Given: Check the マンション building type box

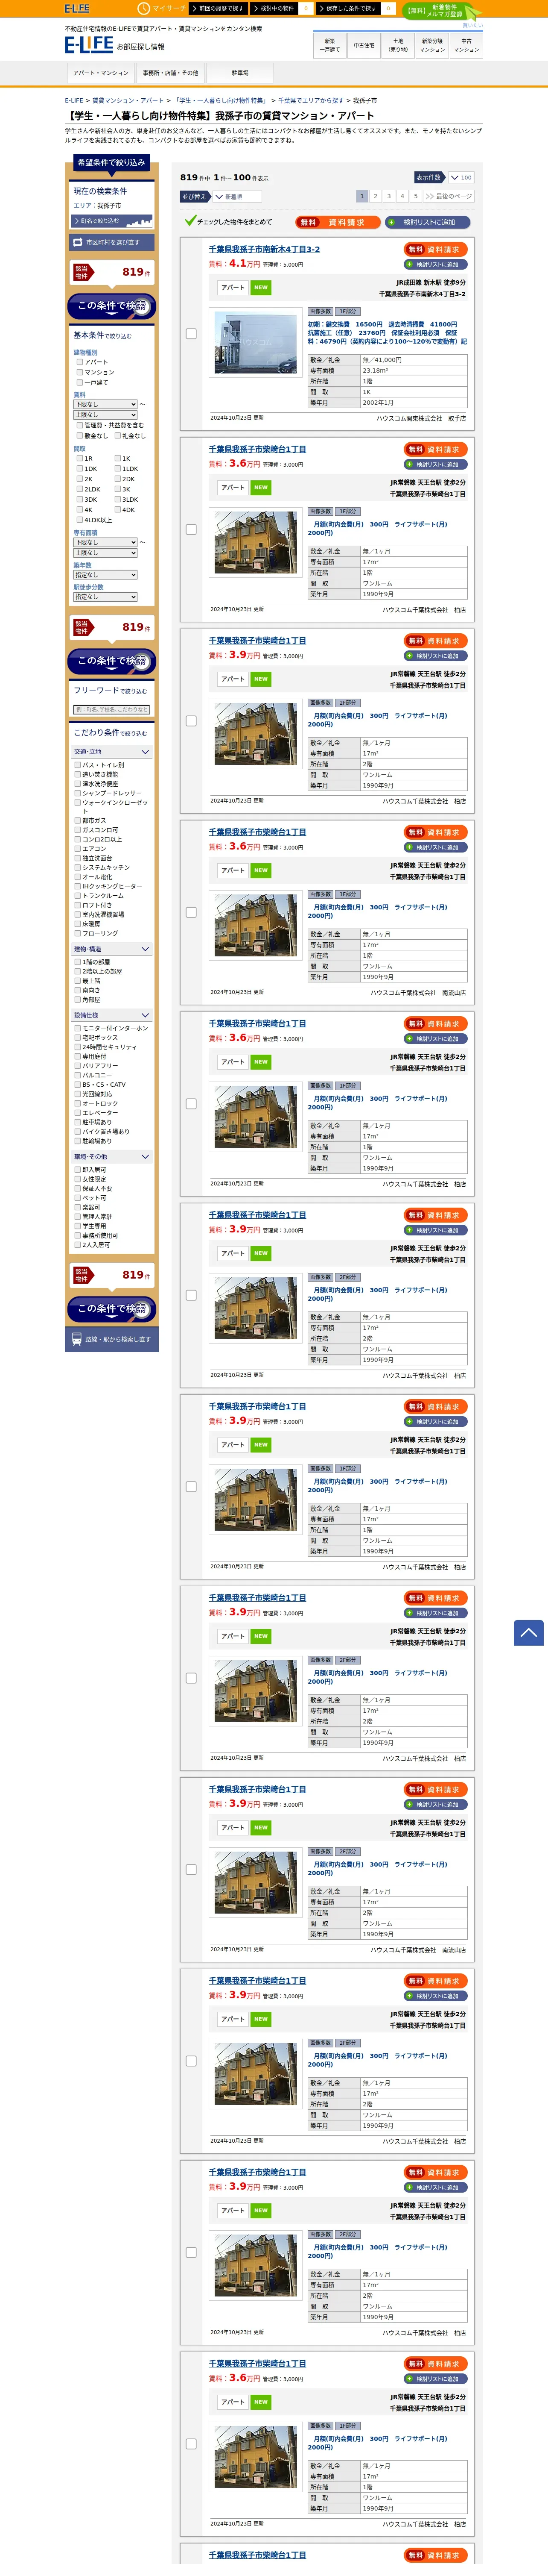Looking at the screenshot, I should click(x=79, y=372).
